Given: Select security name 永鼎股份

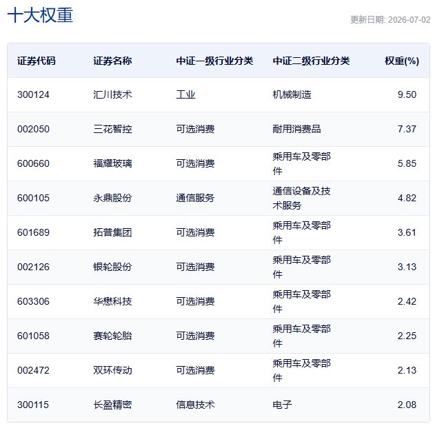Looking at the screenshot, I should point(112,198).
